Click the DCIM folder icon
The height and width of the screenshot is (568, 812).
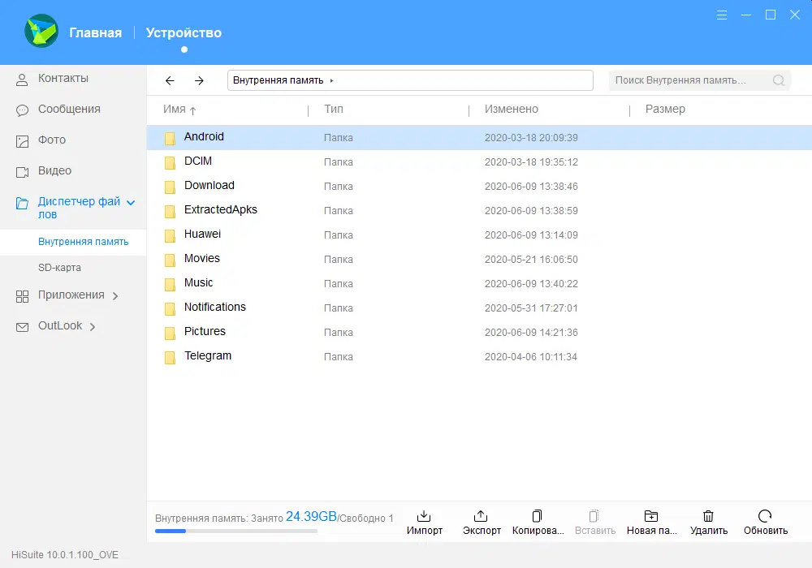point(170,163)
